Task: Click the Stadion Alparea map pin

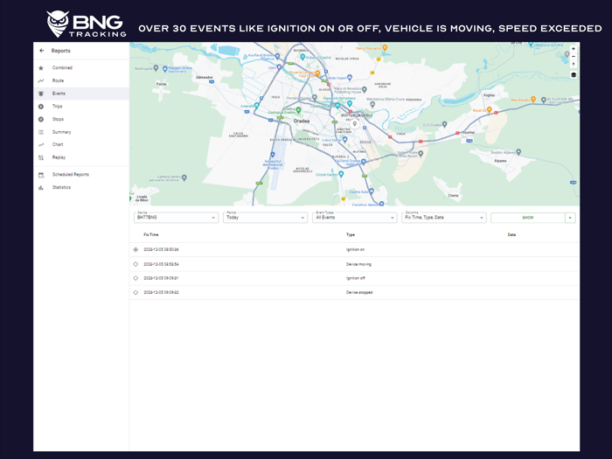Action: click(x=518, y=152)
